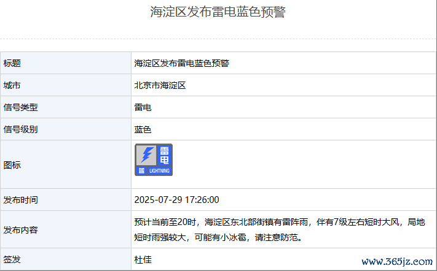Click the page heading 海淀区发布雷电蓝色预警
This screenshot has width=437, height=271.
pos(218,12)
